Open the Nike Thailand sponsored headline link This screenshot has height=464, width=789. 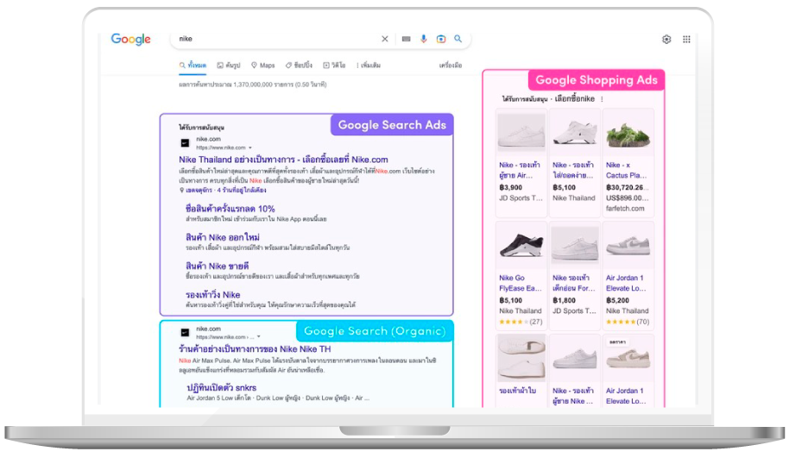[x=283, y=160]
